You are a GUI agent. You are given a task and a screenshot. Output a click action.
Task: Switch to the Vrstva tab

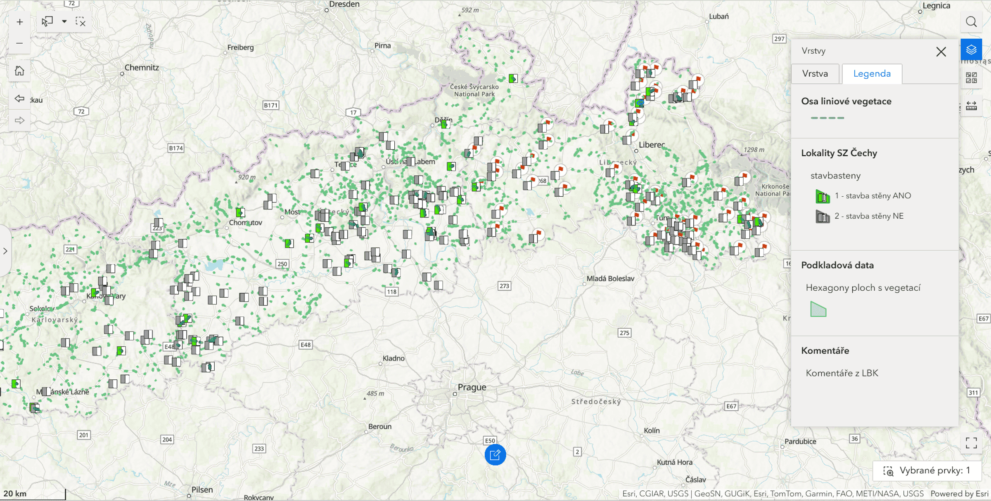coord(815,73)
